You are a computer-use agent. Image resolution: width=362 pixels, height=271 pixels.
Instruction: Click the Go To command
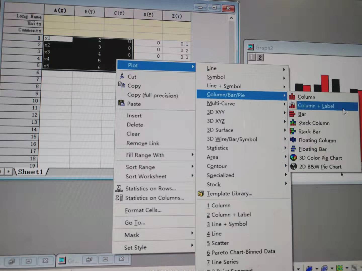(x=135, y=223)
